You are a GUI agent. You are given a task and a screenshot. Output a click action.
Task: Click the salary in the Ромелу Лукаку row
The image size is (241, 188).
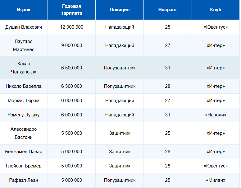click(72, 115)
